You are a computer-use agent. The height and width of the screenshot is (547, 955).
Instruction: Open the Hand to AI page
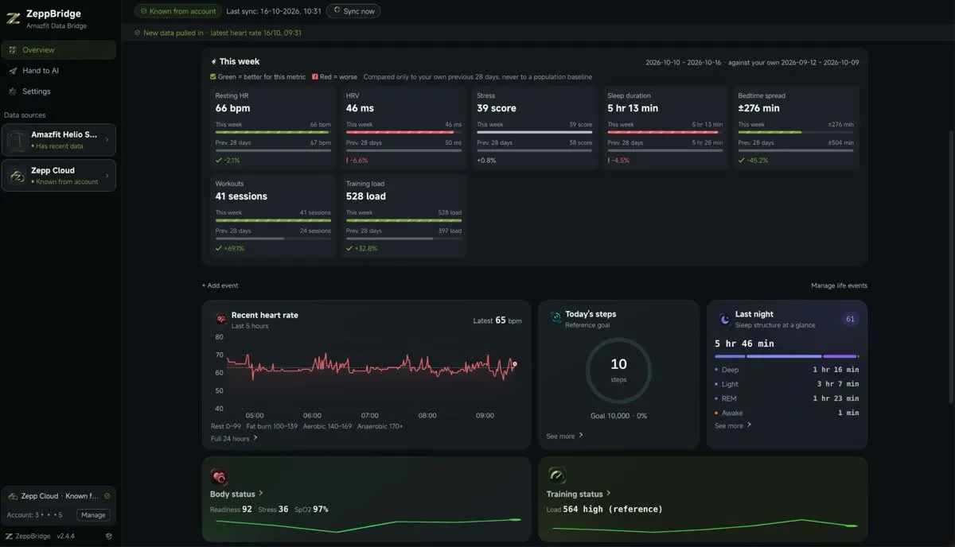[58, 71]
